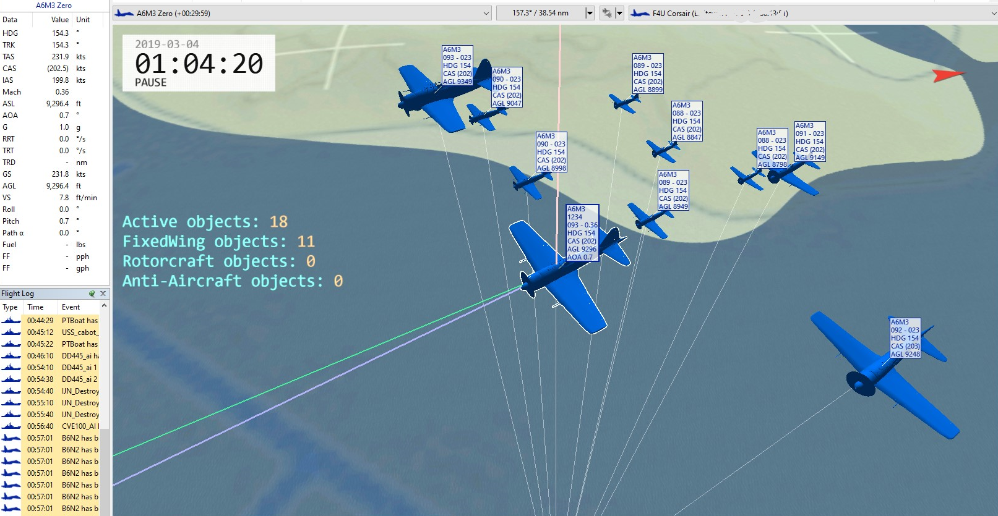Click the CAS value (202.5)
This screenshot has height=516, width=998.
click(58, 68)
